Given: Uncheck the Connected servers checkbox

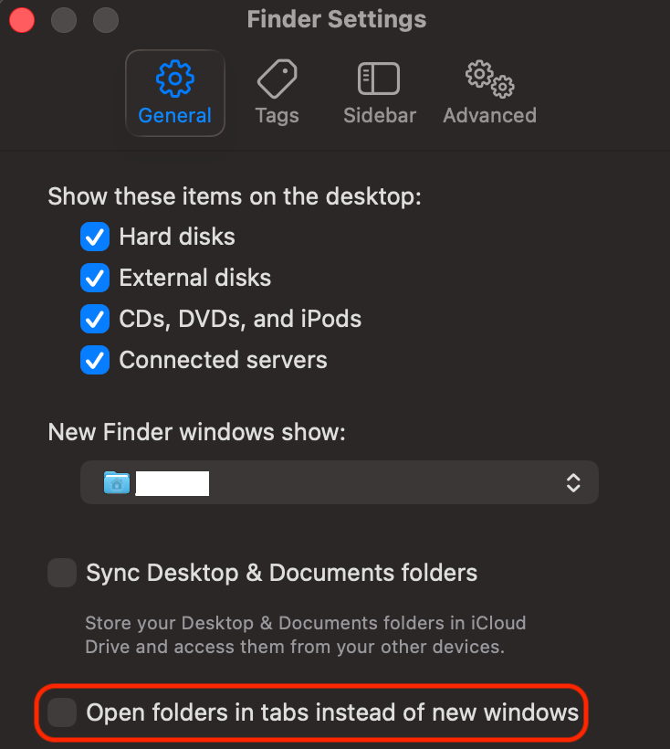Looking at the screenshot, I should point(95,360).
